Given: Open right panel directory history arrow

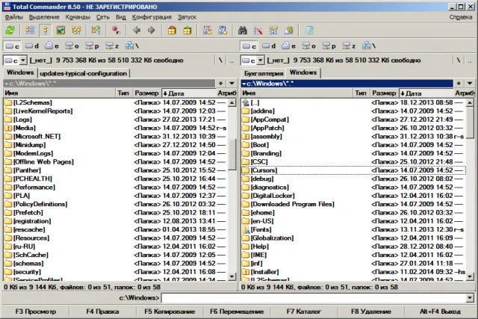Looking at the screenshot, I should (x=470, y=83).
